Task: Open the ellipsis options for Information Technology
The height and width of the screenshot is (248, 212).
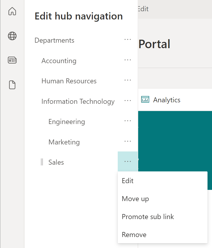Action: click(x=127, y=101)
